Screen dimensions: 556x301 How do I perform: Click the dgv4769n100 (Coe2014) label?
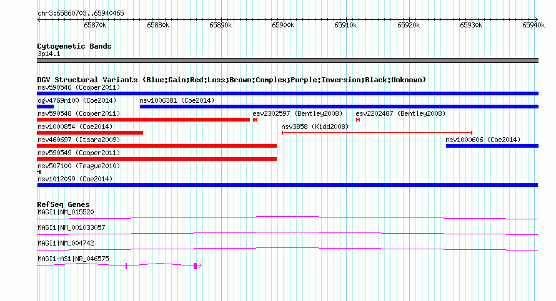(x=77, y=100)
